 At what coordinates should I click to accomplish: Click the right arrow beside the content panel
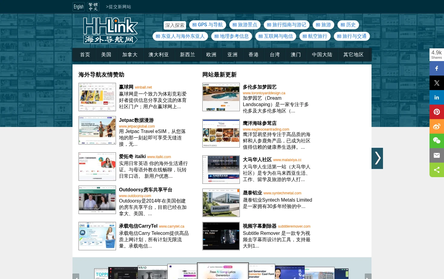point(377,158)
